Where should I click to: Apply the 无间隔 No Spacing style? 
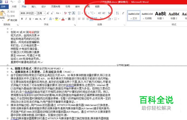pos(147,16)
